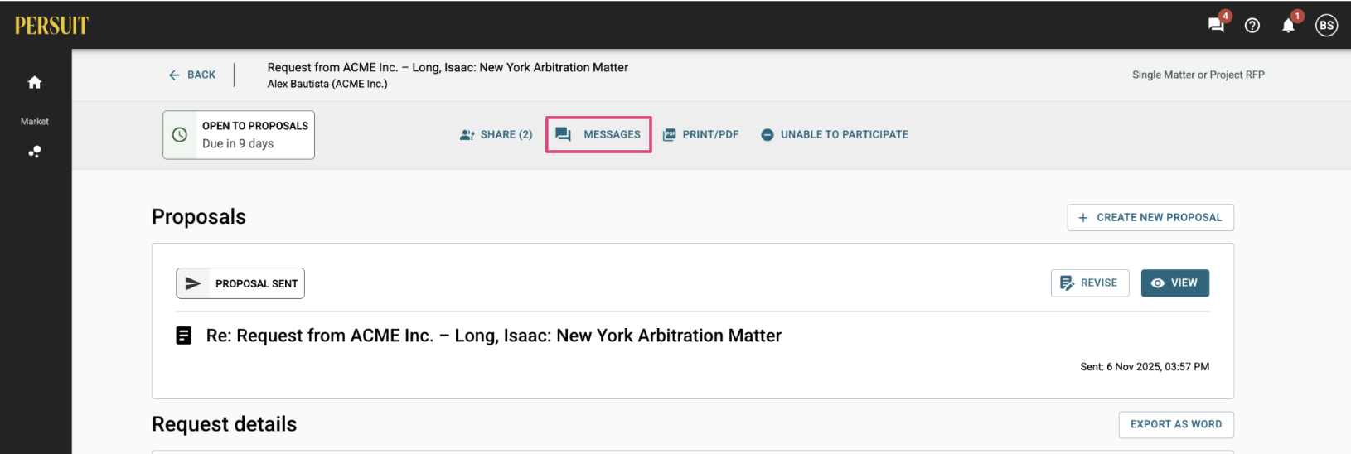Click 'Re: Request from ACME Inc.' proposal title
Viewport: 1351px width, 454px height.
(494, 336)
